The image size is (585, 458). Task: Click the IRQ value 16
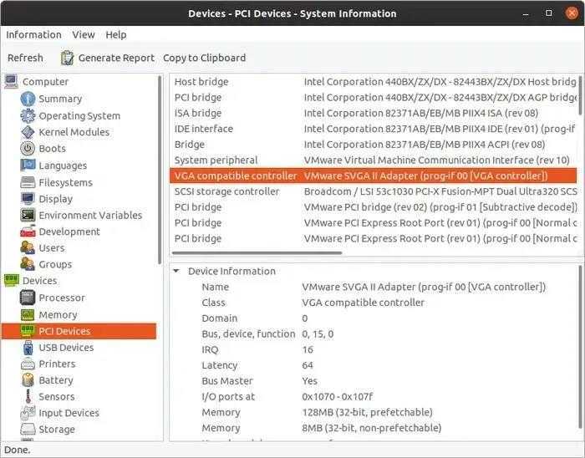point(308,350)
